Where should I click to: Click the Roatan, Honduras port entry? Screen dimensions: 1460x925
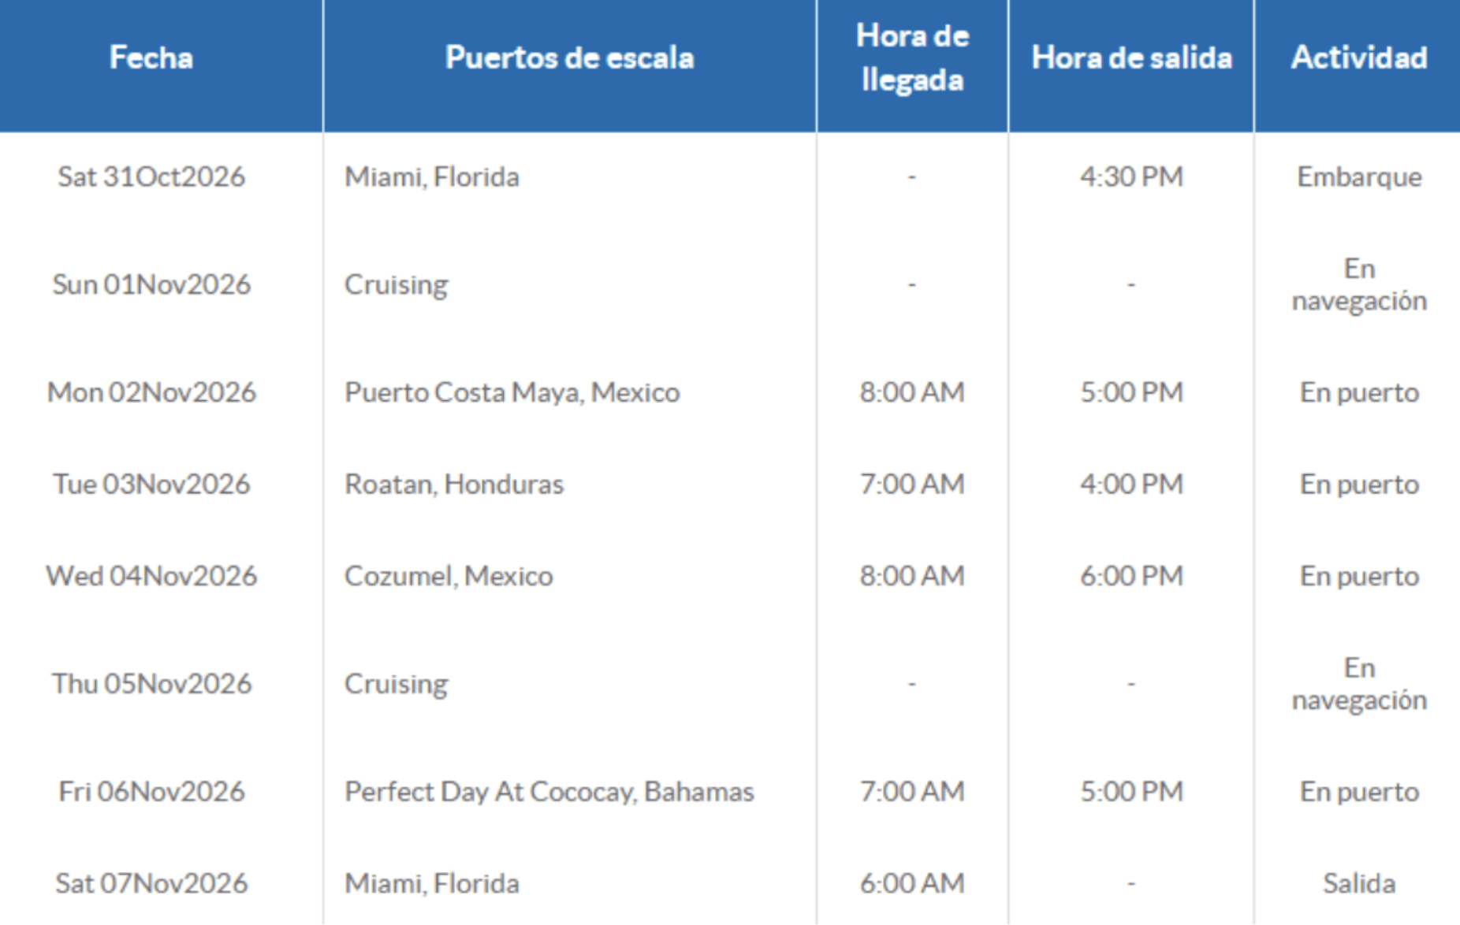click(454, 484)
